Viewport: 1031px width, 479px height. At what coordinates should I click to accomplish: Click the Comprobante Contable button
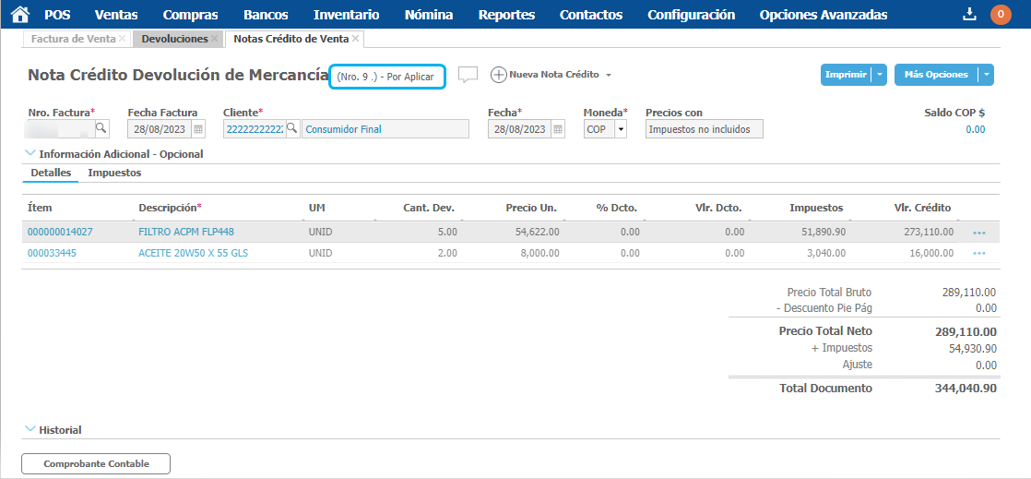coord(96,463)
